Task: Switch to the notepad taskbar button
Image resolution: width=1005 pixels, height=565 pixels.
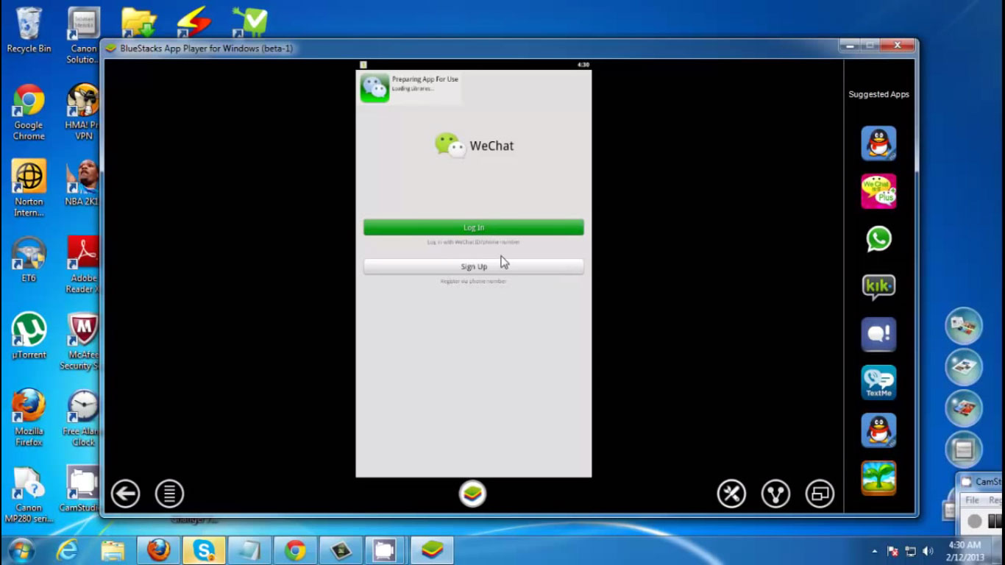Action: pyautogui.click(x=249, y=550)
